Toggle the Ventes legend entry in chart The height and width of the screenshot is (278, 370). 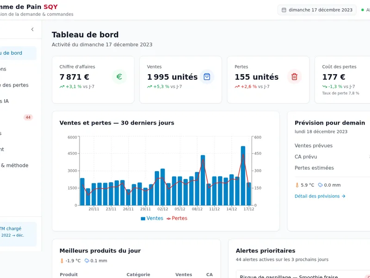tap(152, 218)
